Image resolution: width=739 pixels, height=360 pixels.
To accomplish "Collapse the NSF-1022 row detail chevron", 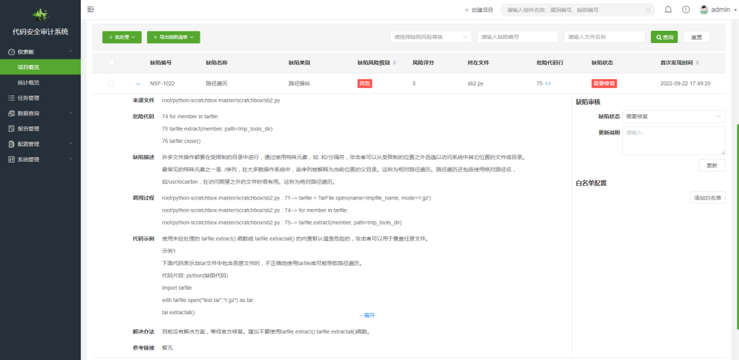I will pos(138,83).
